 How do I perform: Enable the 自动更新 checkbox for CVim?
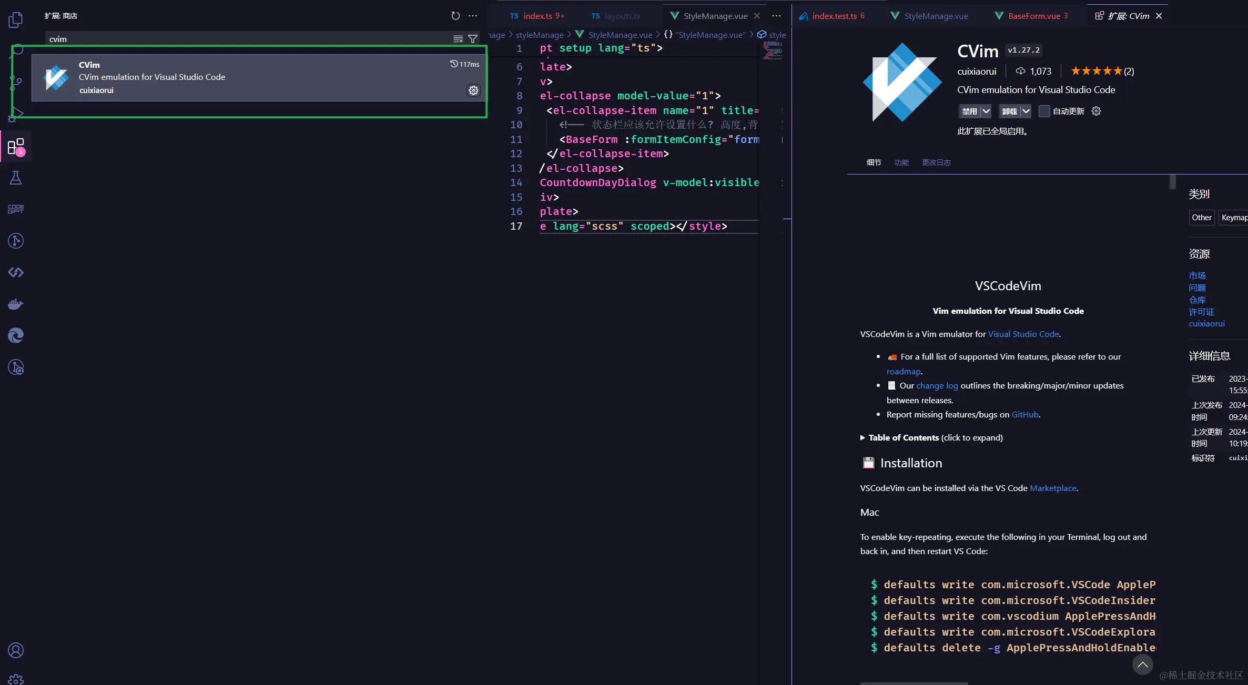tap(1044, 111)
